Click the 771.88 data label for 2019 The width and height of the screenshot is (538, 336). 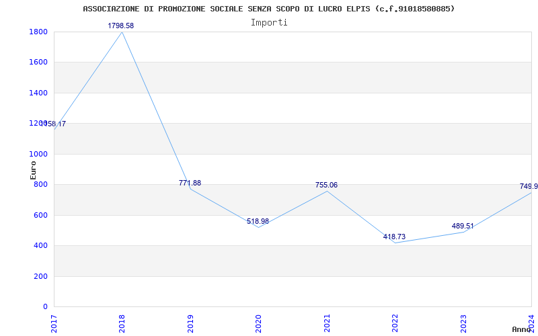click(190, 183)
